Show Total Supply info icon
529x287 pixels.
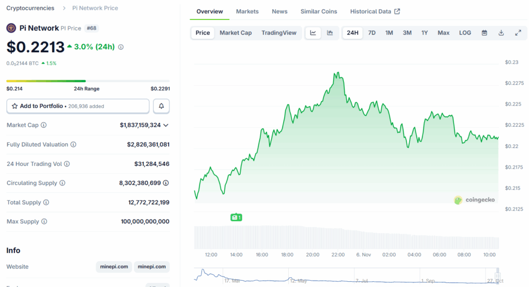[46, 202]
